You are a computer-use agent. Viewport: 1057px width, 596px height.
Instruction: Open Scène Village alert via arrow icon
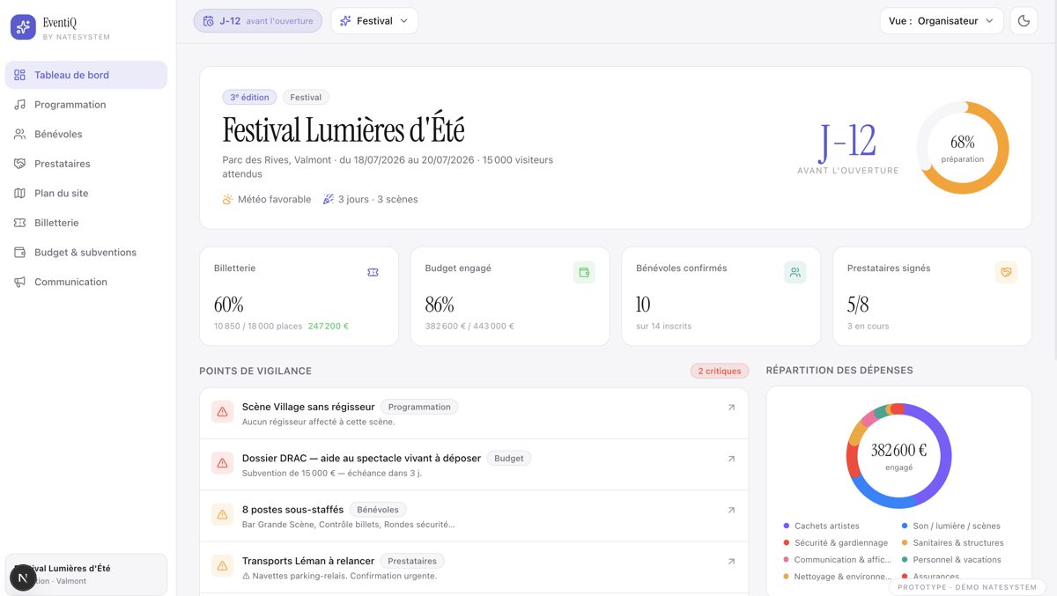[x=731, y=408]
